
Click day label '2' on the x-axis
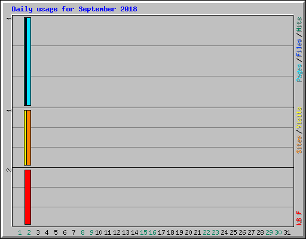29,232
